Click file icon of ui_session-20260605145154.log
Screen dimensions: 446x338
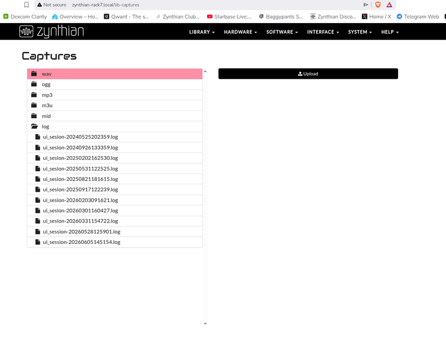[x=38, y=242]
